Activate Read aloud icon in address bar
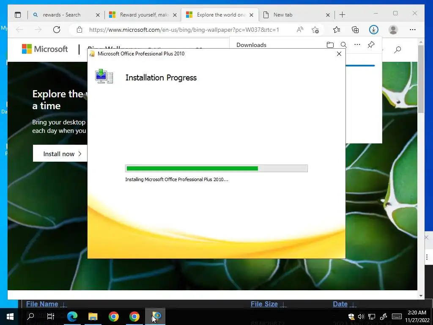The height and width of the screenshot is (325, 433). pos(300,30)
